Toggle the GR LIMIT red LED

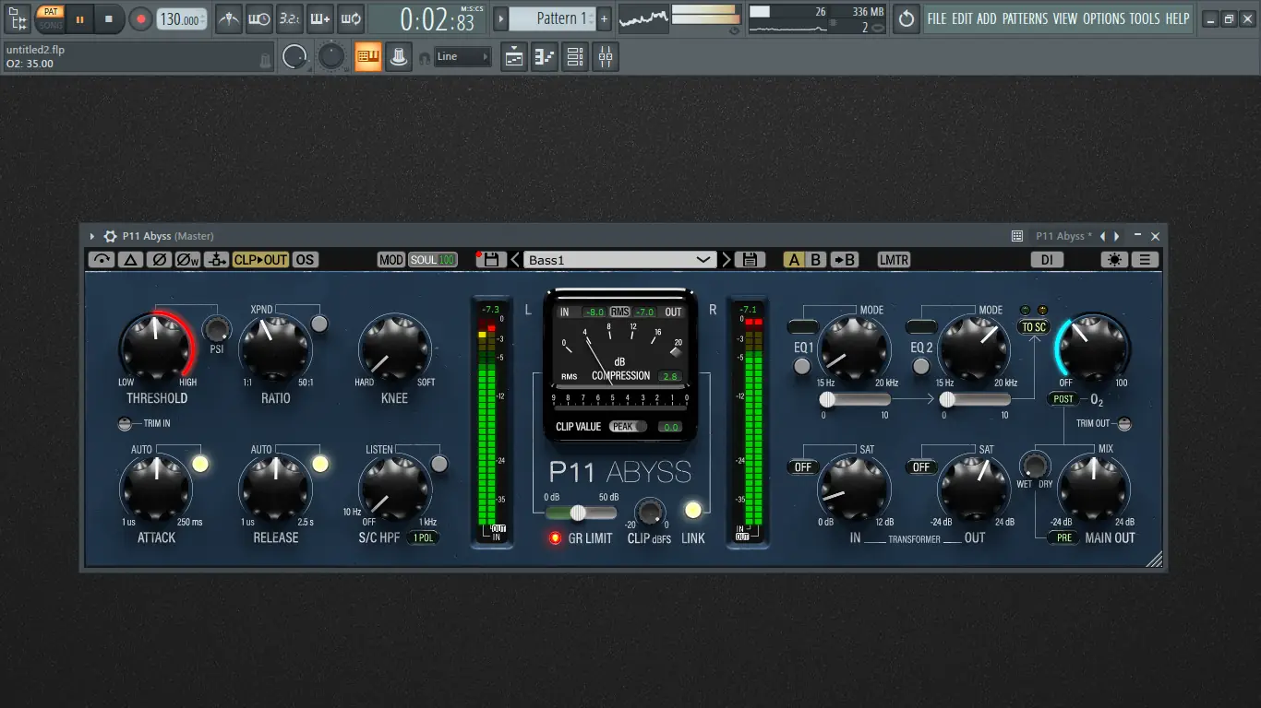pyautogui.click(x=556, y=538)
